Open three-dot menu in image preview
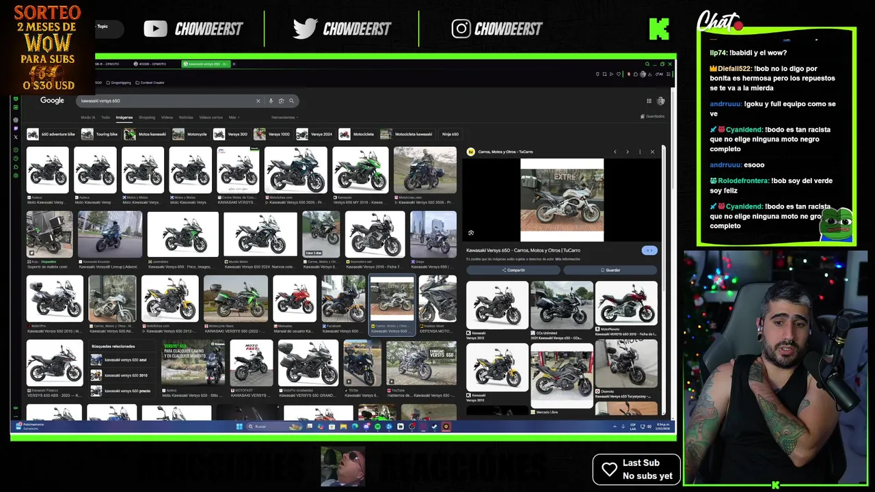875x492 pixels. tap(640, 152)
